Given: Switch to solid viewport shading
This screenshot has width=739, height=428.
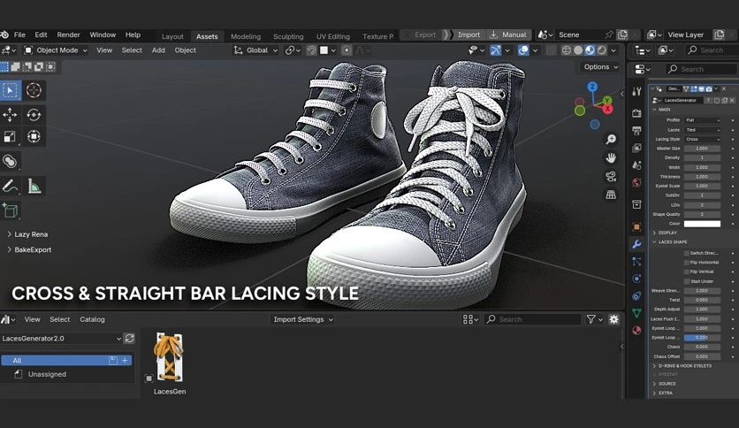Looking at the screenshot, I should pyautogui.click(x=578, y=50).
